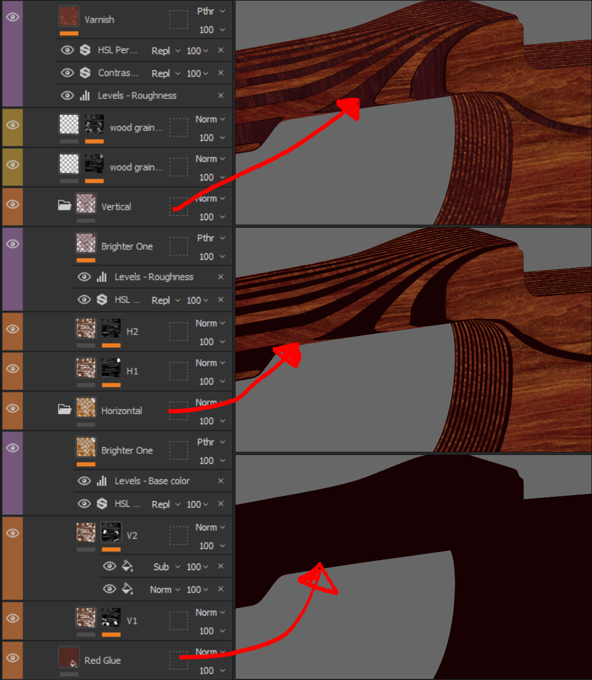Click the V1 layer content thumbnail

[86, 618]
